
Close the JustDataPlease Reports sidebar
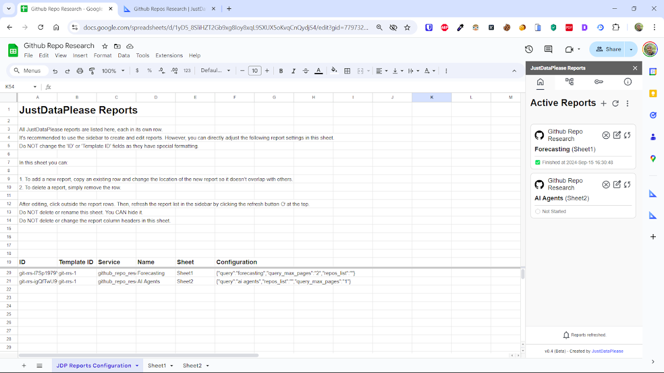point(635,68)
